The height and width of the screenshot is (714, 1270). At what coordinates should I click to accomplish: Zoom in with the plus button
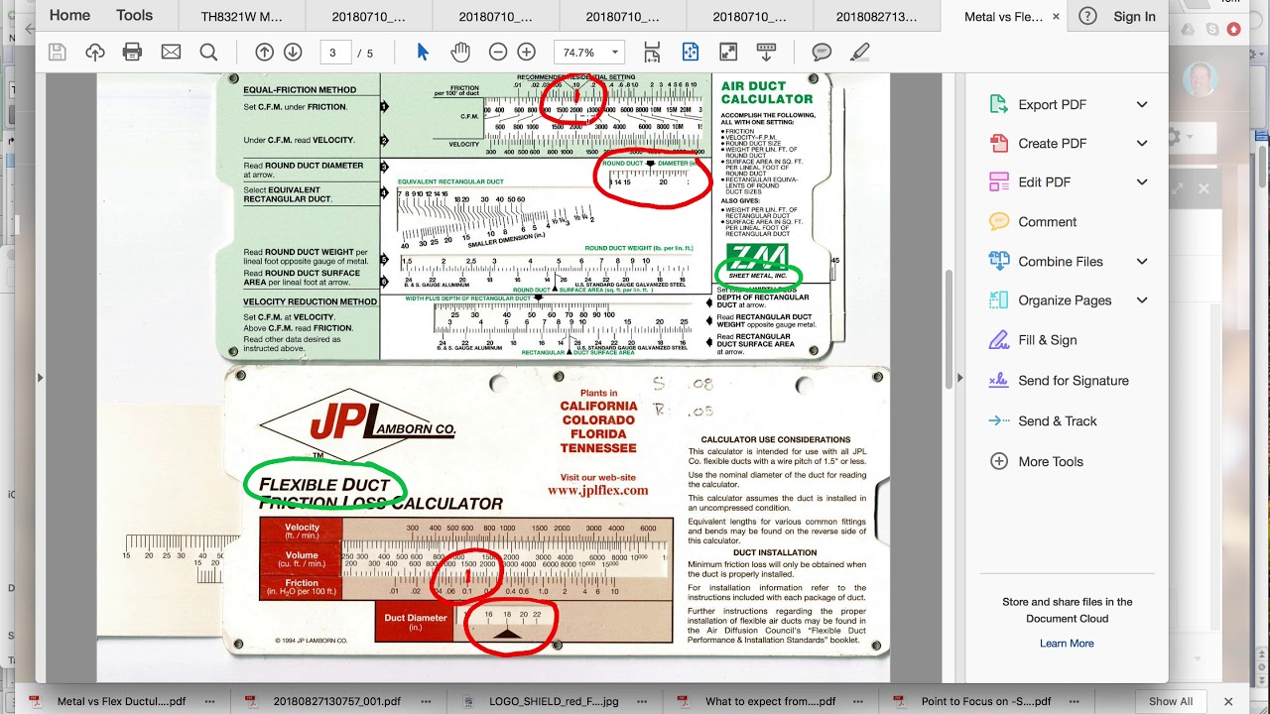coord(527,53)
